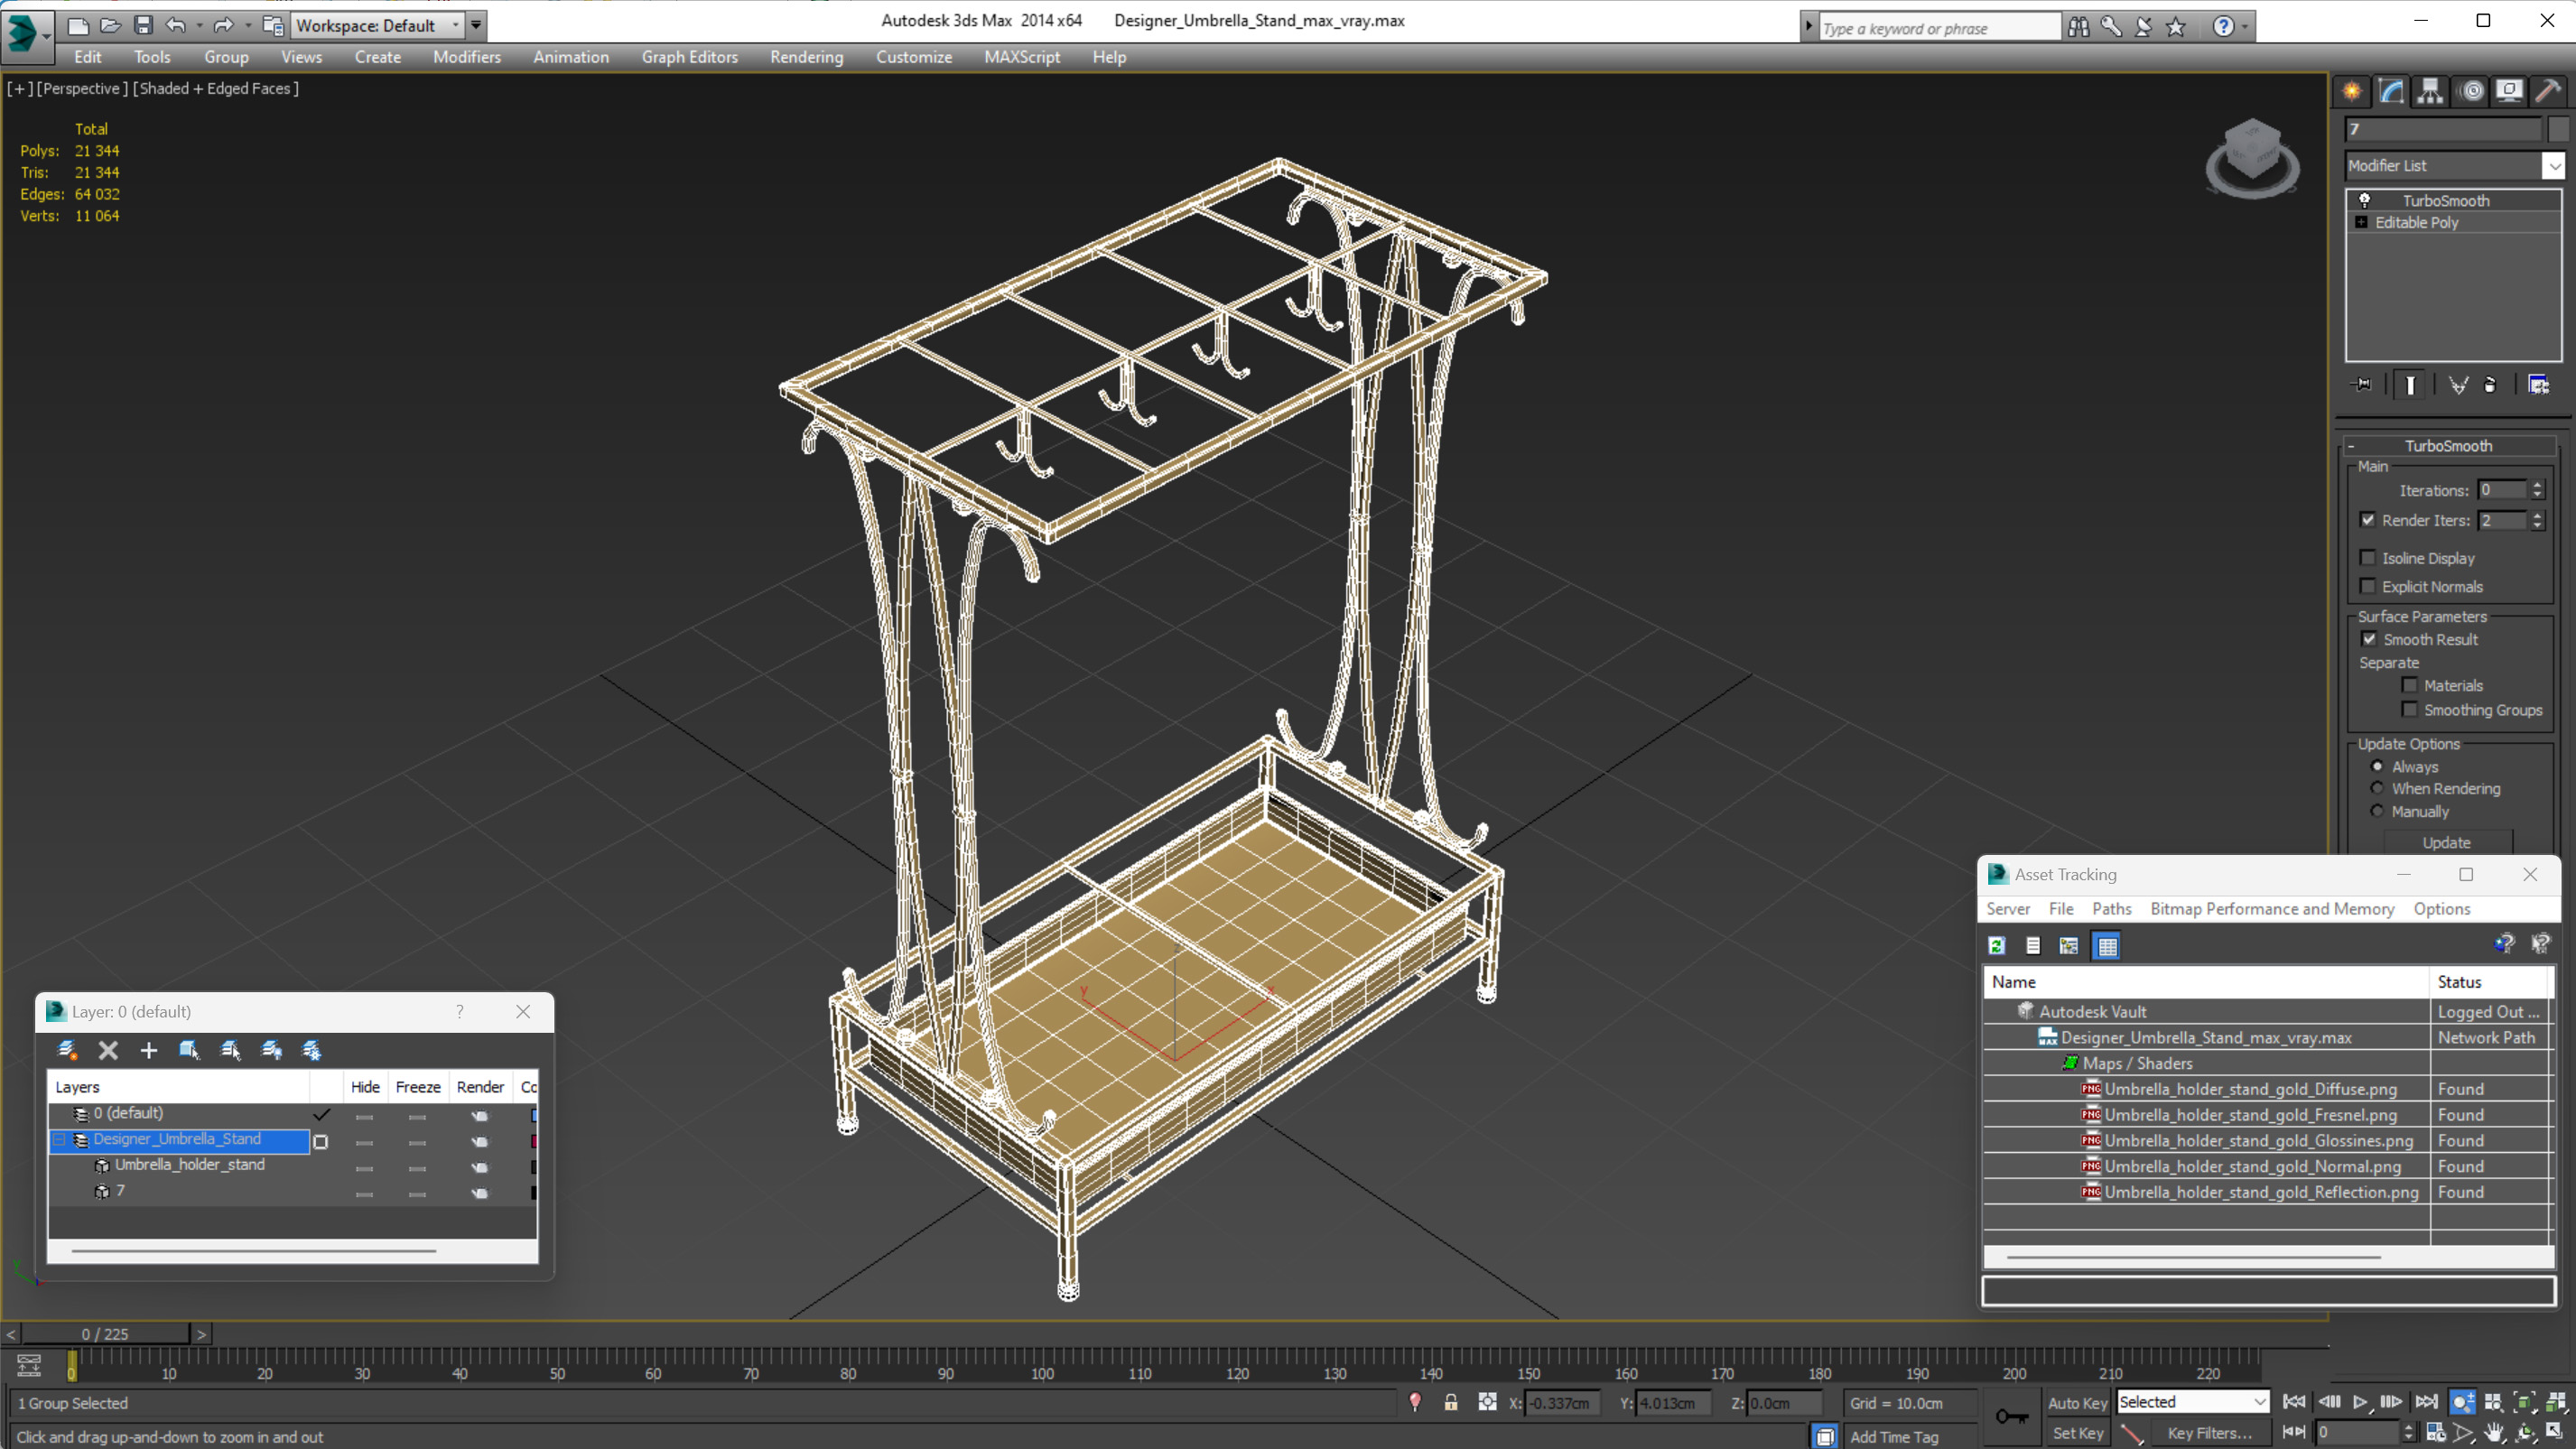
Task: Click the frame 0 / 225 time slider
Action: point(105,1334)
